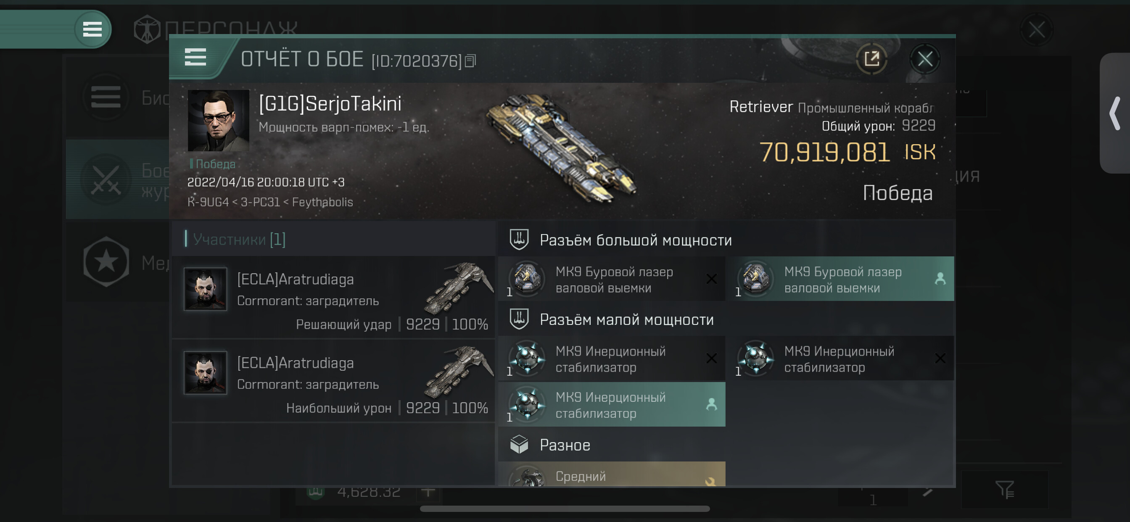This screenshot has width=1130, height=522.
Task: Open the SerjoTakini pilot portrait
Action: coord(218,120)
